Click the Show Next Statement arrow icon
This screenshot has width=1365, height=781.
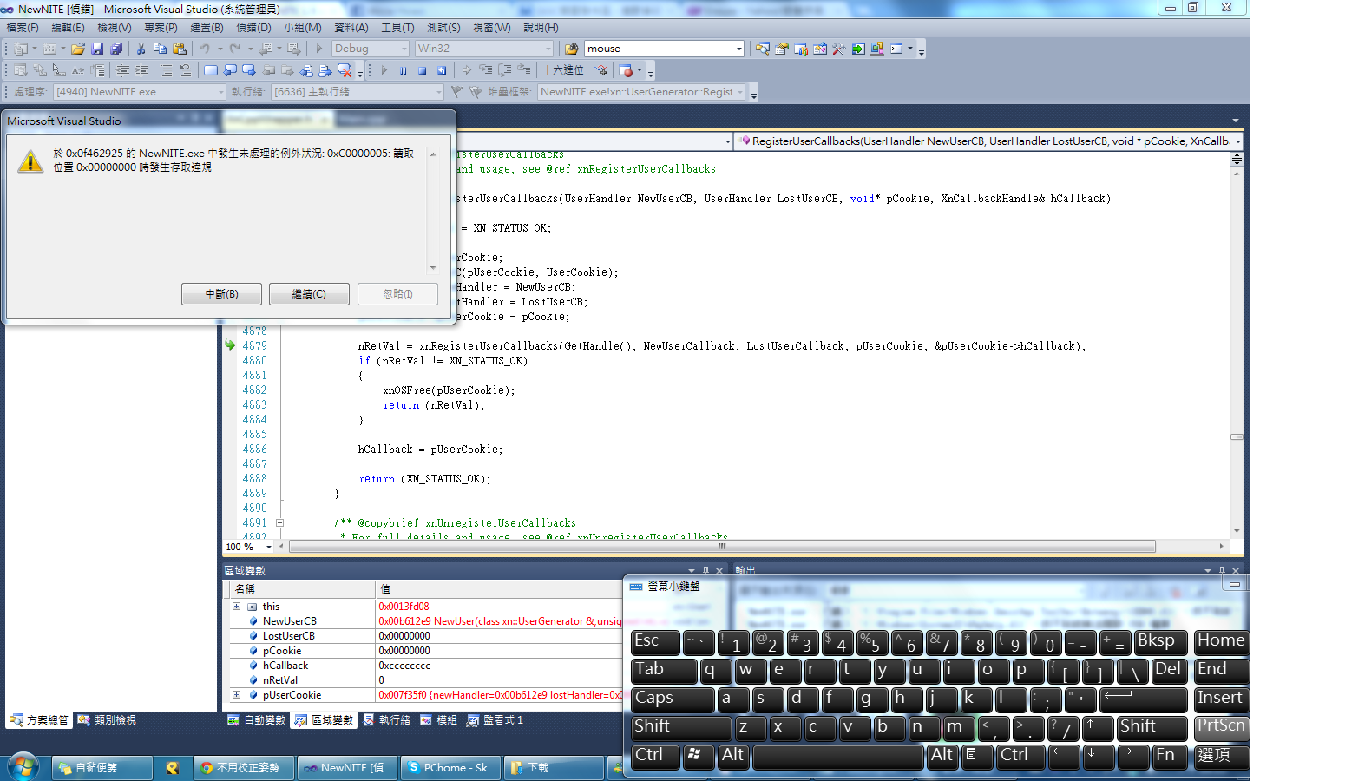tap(466, 70)
